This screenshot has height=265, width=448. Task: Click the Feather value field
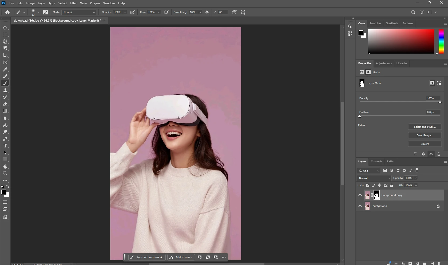[433, 112]
